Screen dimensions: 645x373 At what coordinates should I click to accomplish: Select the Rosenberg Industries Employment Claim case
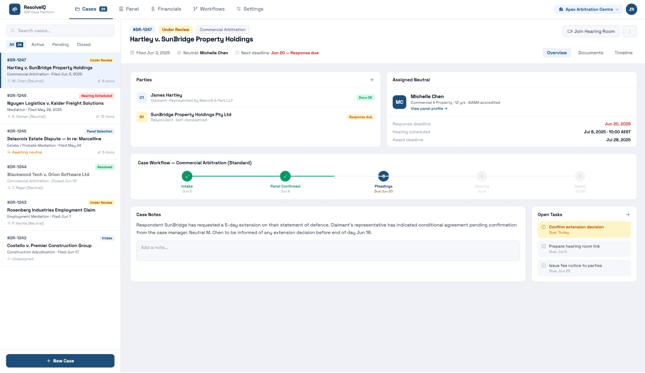click(x=60, y=213)
